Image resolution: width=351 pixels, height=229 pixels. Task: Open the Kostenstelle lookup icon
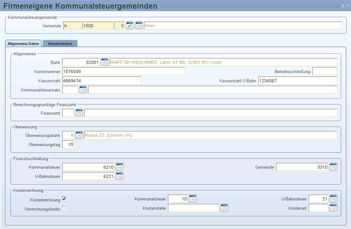point(224,208)
